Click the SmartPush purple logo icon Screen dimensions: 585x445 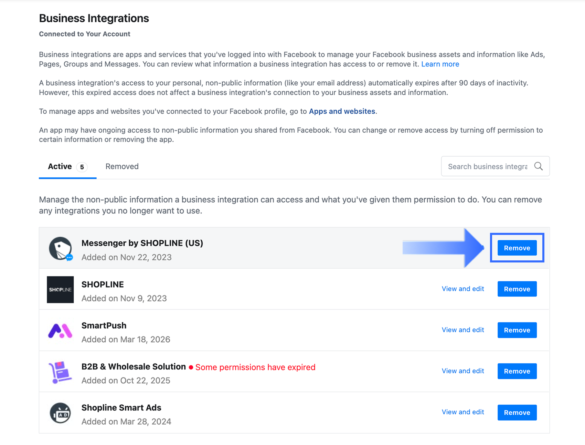[60, 331]
